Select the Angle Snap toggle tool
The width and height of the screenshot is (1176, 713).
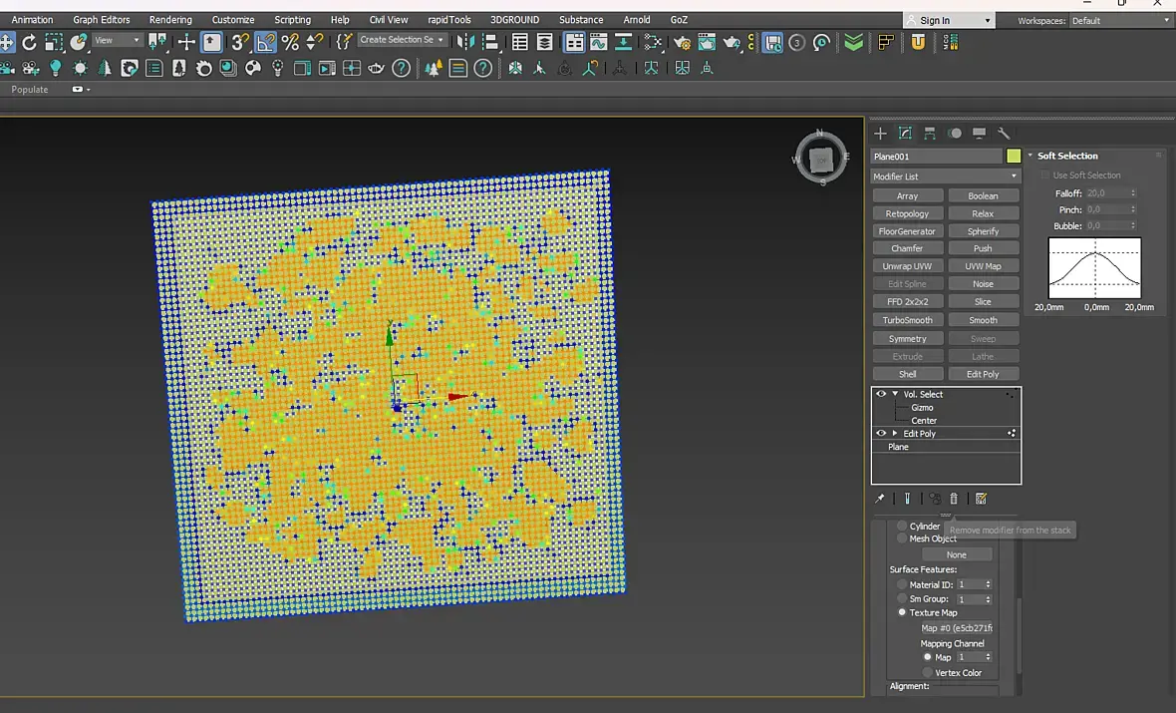(265, 42)
